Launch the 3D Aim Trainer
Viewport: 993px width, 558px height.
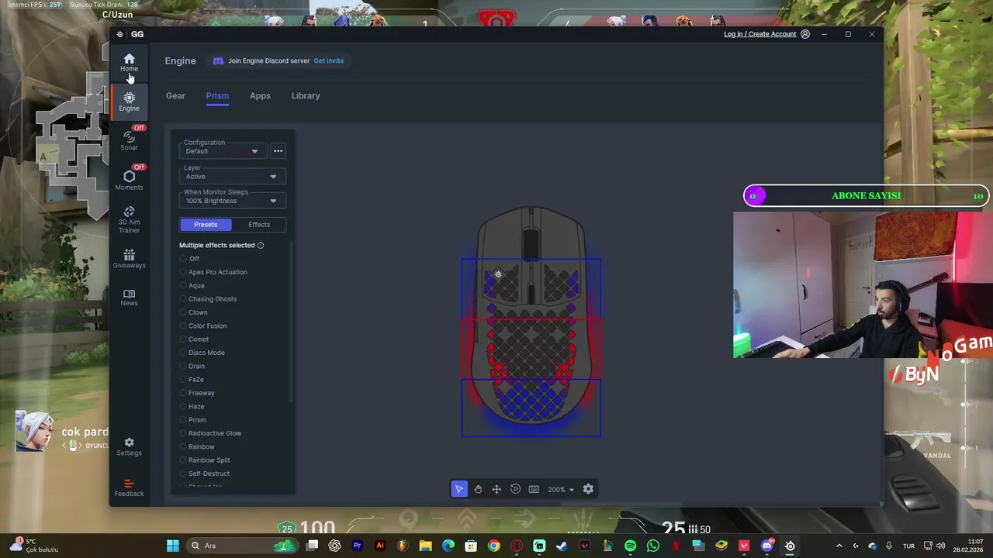[x=129, y=220]
